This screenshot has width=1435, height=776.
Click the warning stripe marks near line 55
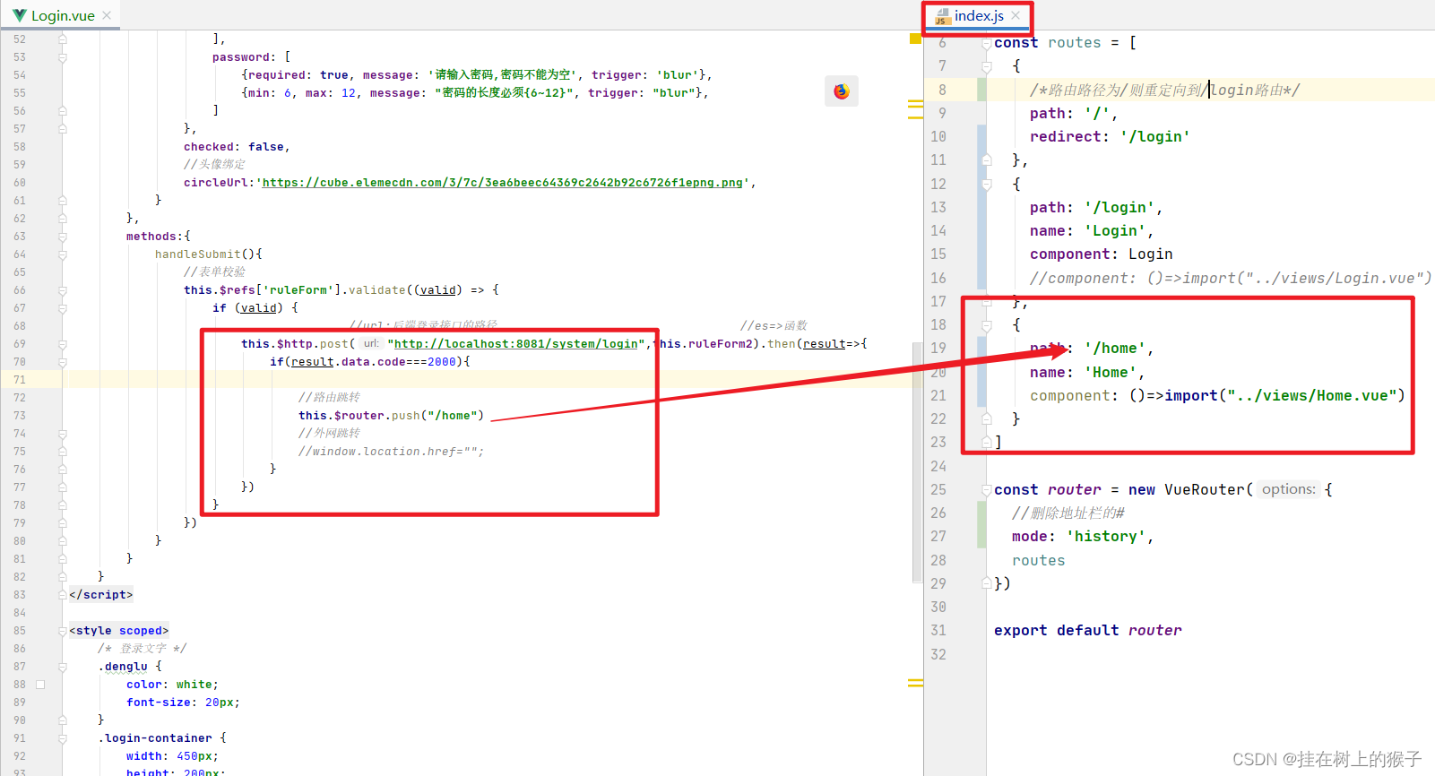(x=915, y=109)
